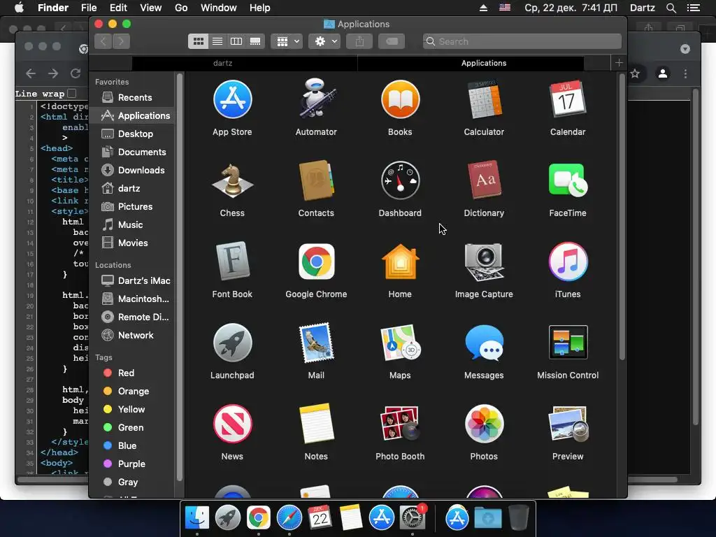
Task: Select Google Chrome in the Applications grid
Action: 316,262
